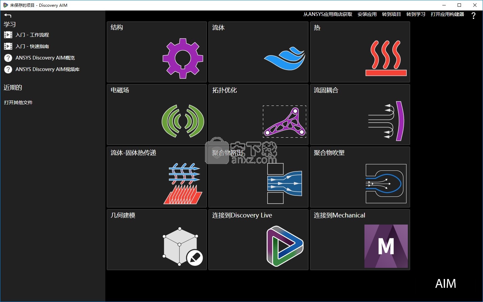Click the 学习 section heading
This screenshot has width=483, height=302.
10,24
